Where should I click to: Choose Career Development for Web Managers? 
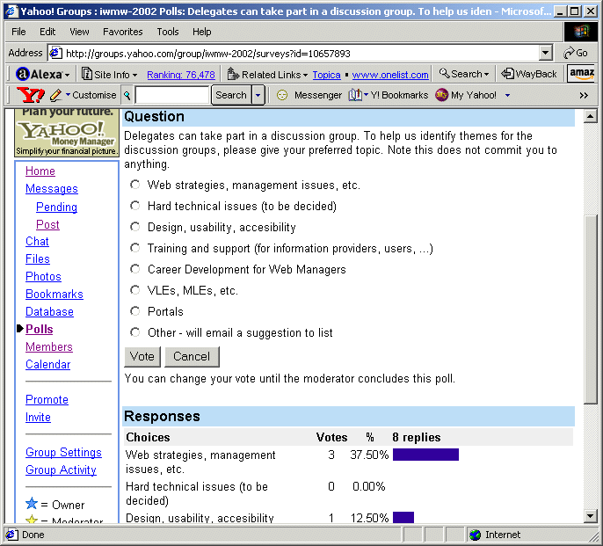pyautogui.click(x=135, y=269)
